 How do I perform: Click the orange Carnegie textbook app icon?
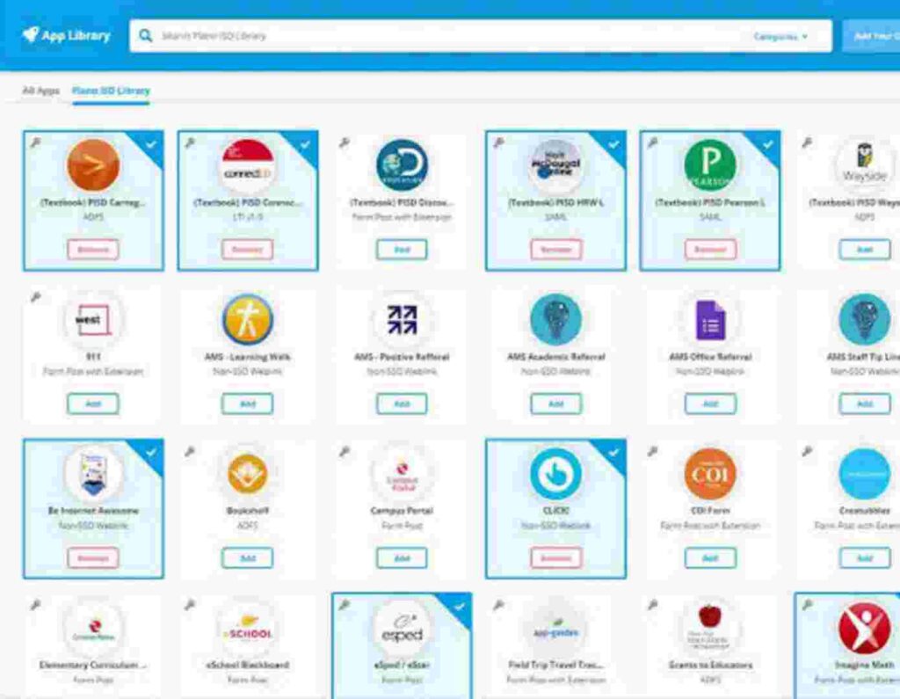click(93, 164)
